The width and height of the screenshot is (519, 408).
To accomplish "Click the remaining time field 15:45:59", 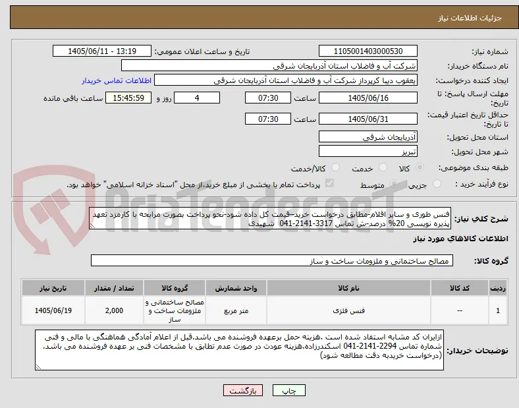I will [x=128, y=98].
